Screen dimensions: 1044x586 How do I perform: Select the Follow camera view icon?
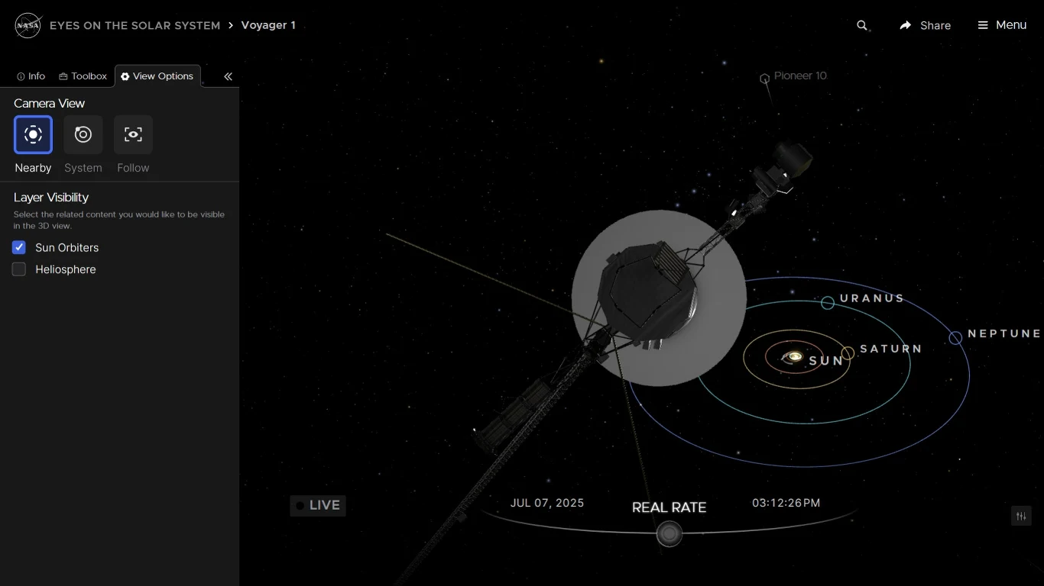point(133,134)
